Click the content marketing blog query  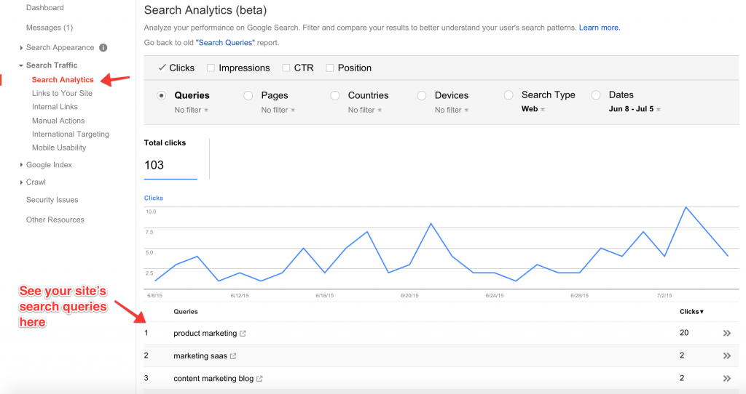213,378
